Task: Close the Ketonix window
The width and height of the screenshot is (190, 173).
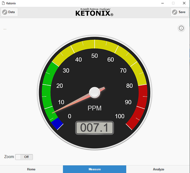Action: (184, 3)
